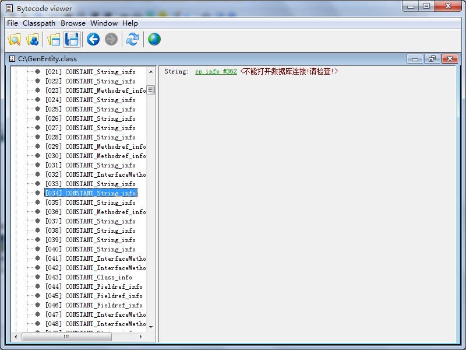Select [022] CONSTANT_String_info entry
The height and width of the screenshot is (350, 466).
[x=90, y=81]
